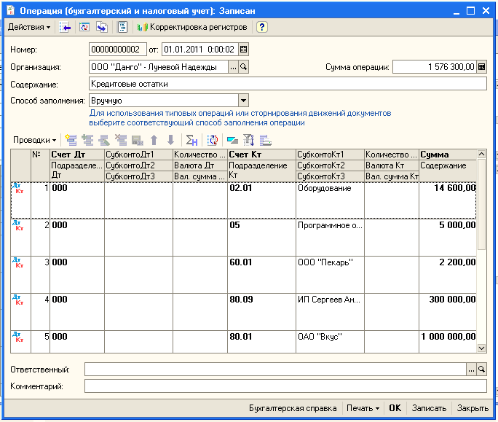The image size is (498, 422).
Task: Click the blue left-arrow toolbar icon
Action: coord(66,27)
